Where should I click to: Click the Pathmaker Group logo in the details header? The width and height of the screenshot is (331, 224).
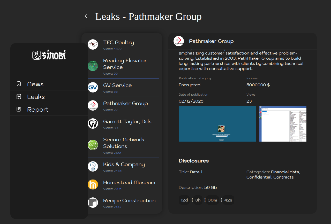tap(179, 41)
